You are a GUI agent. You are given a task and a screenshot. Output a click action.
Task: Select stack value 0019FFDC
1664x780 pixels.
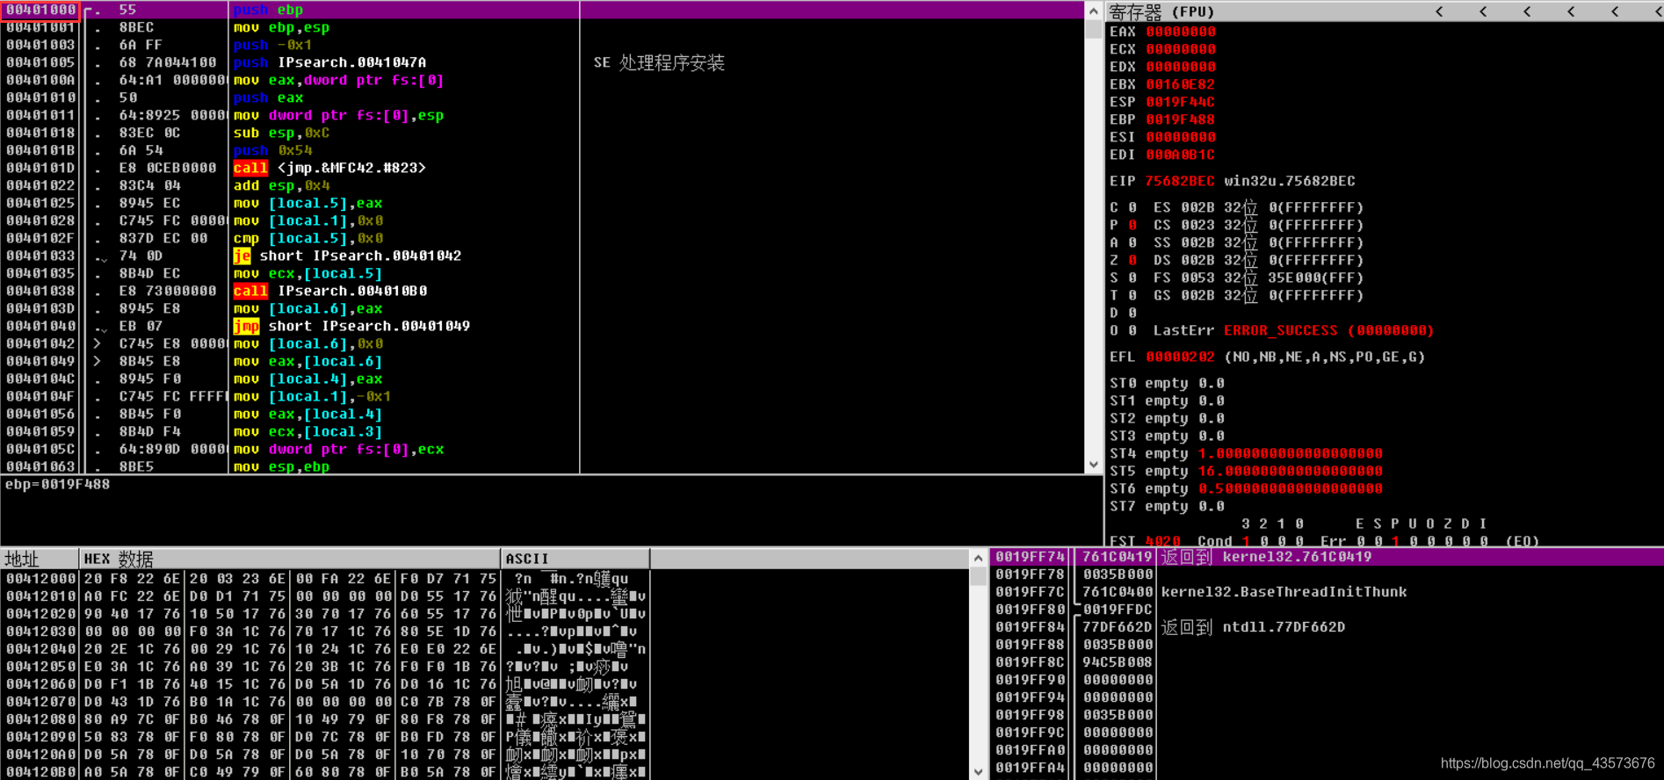click(1118, 610)
